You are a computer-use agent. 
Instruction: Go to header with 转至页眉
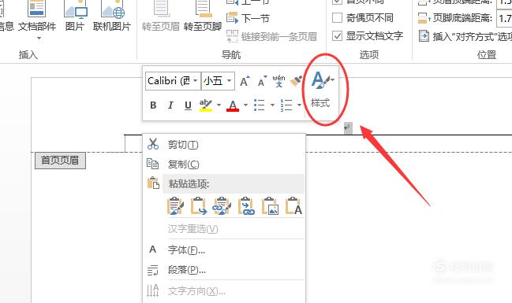click(x=161, y=17)
